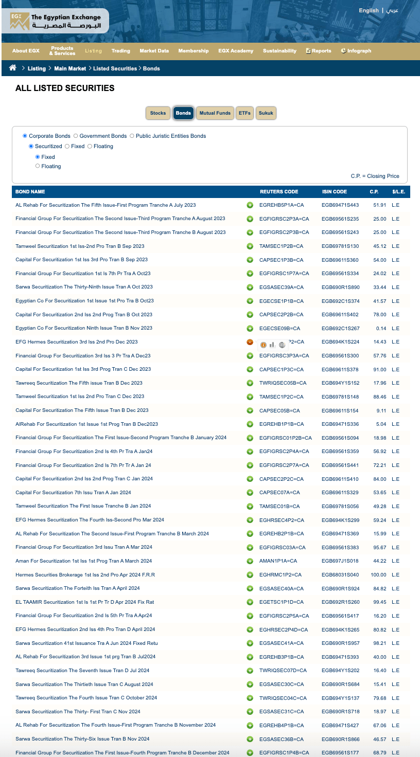Expand Capital For Securitization 7th Issu Tran A Jan 2024
The width and height of the screenshot is (420, 757).
pos(250,493)
